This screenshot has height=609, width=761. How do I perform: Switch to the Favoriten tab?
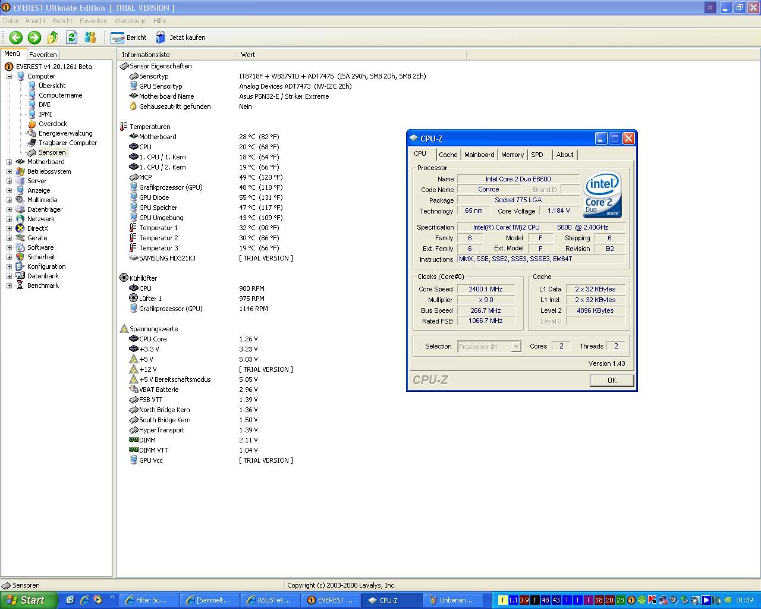pyautogui.click(x=43, y=55)
